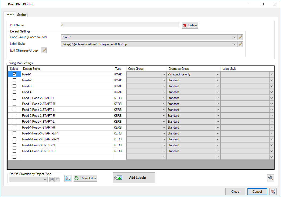Click the check-all icon for object type selection
The height and width of the screenshot is (197, 281).
52,179
